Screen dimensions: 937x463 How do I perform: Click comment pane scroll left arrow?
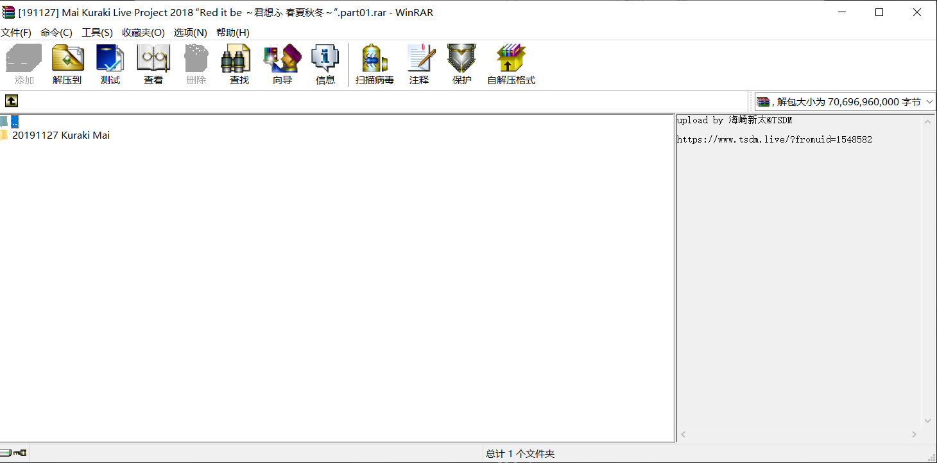coord(683,435)
